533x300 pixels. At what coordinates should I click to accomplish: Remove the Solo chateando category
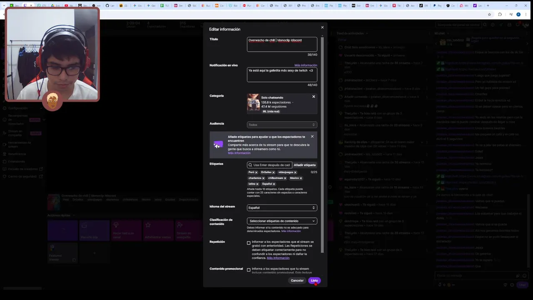pyautogui.click(x=314, y=97)
